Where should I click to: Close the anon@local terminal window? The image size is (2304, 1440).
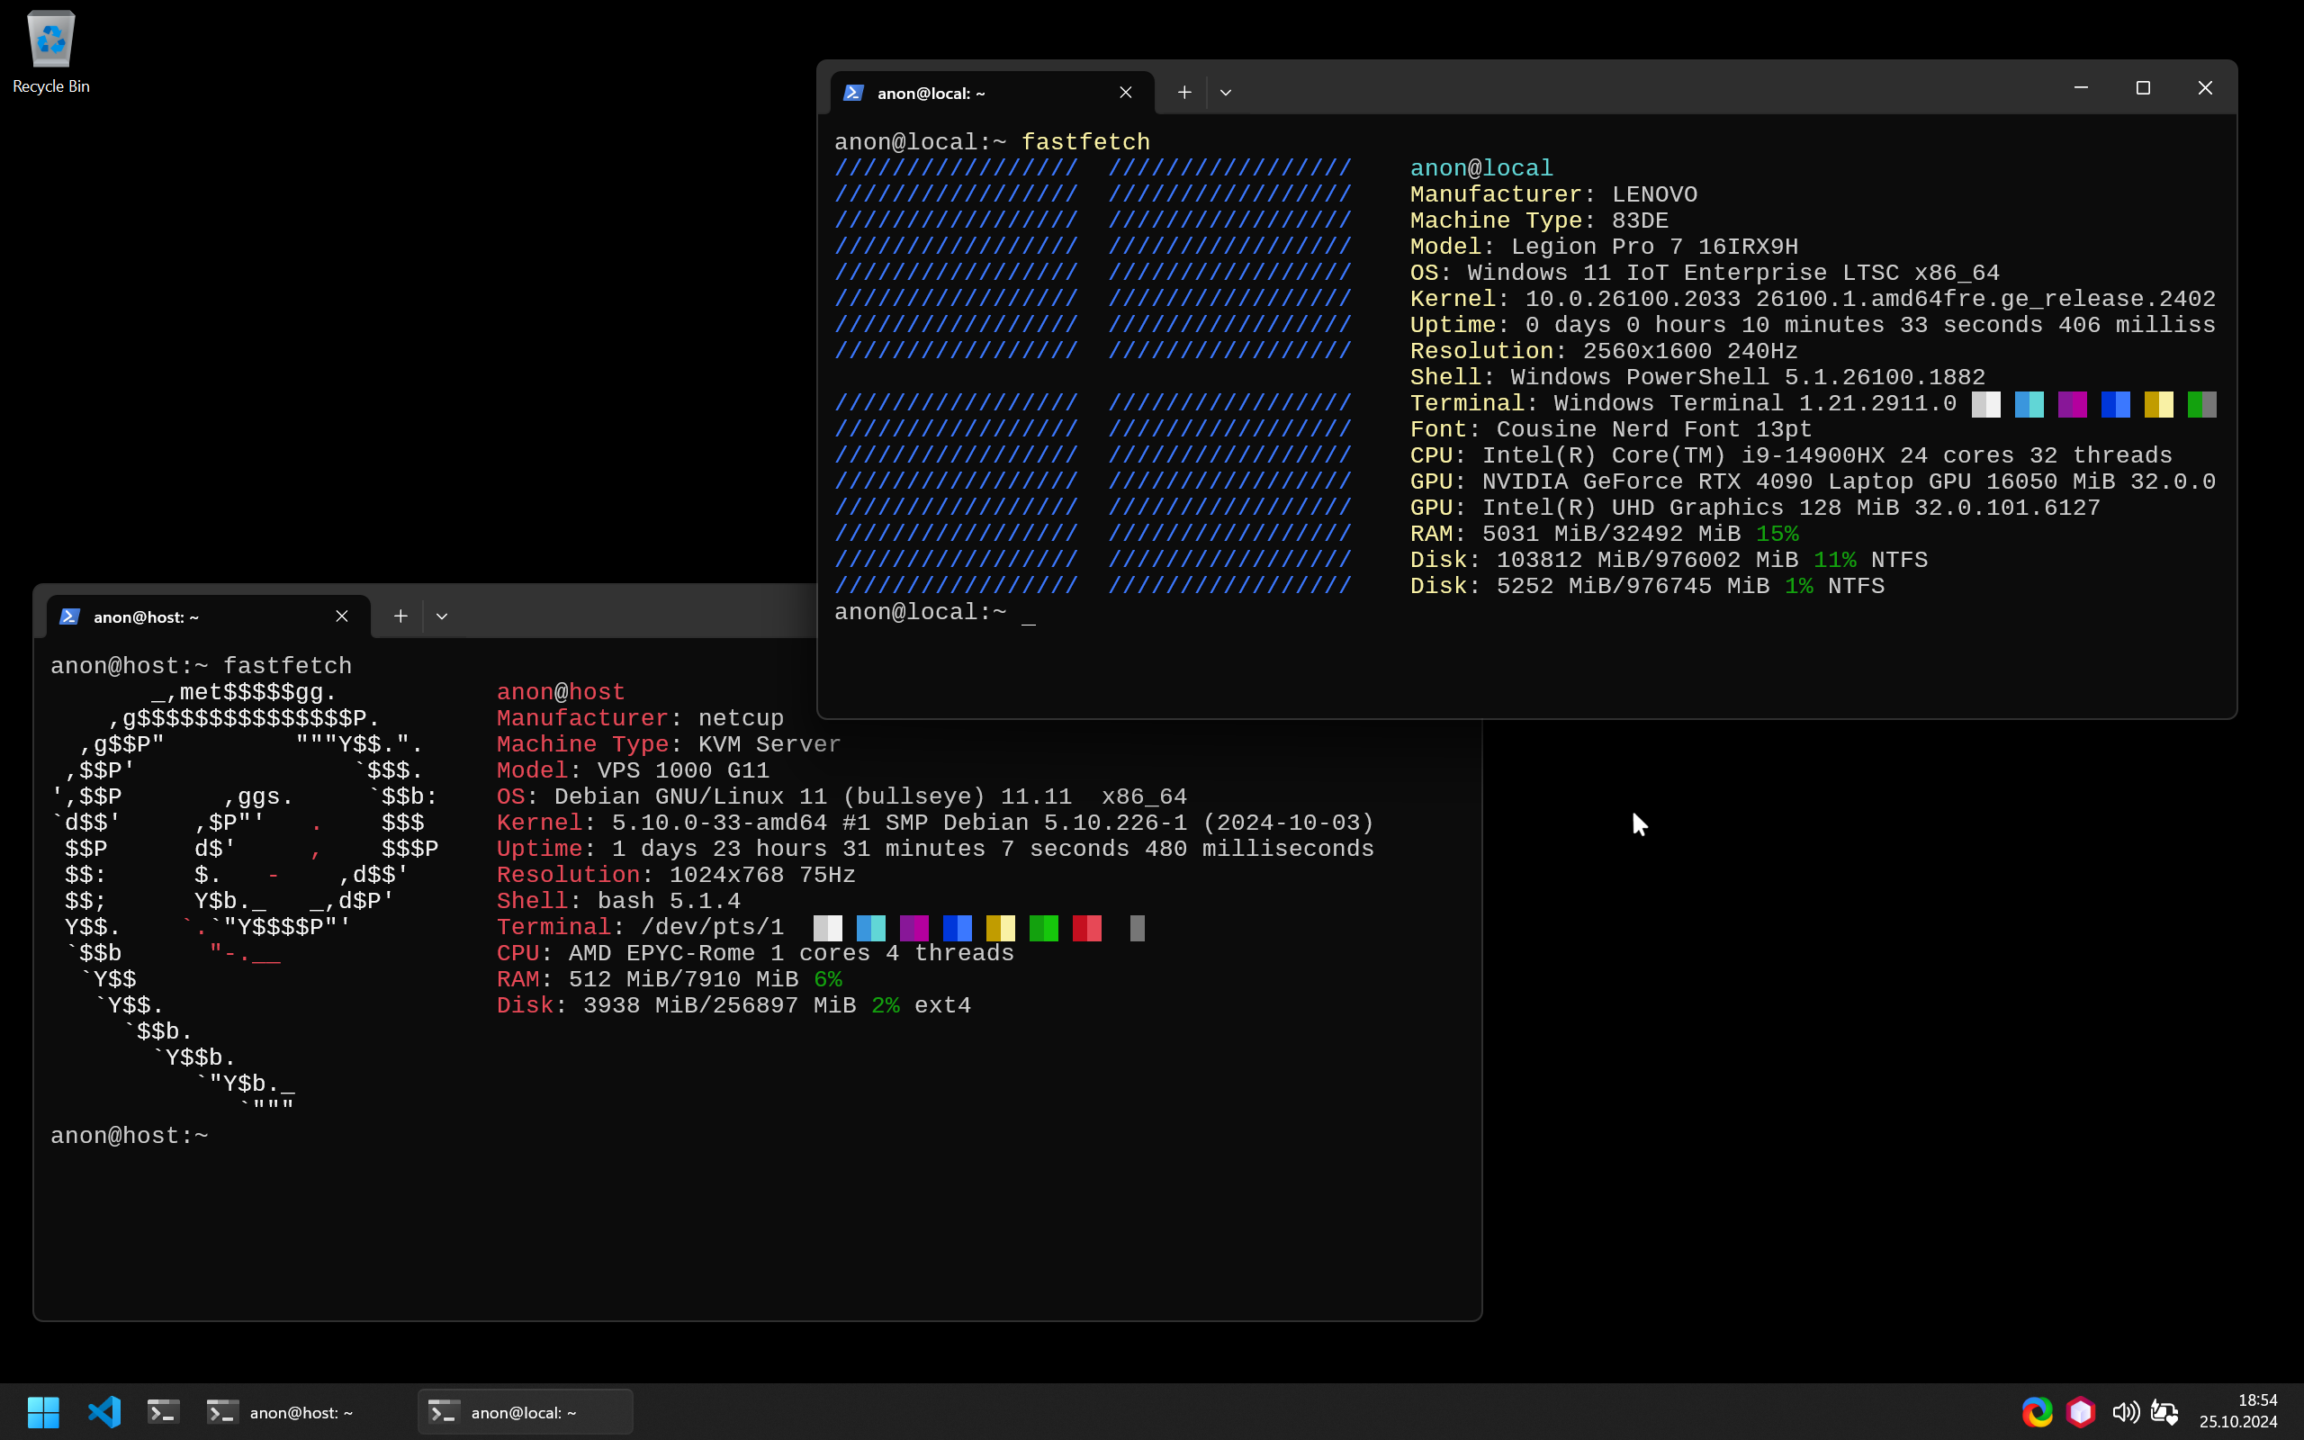pyautogui.click(x=2205, y=87)
